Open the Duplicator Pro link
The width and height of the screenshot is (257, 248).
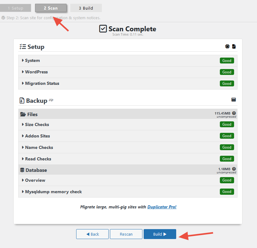(162, 207)
